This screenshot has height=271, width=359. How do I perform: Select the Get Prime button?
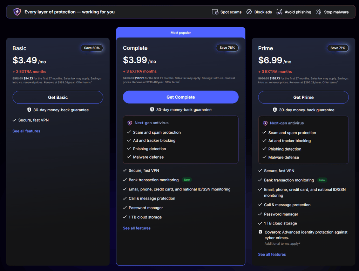(303, 97)
